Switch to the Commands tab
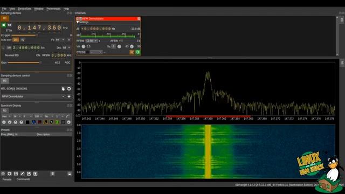 pyautogui.click(x=23, y=179)
